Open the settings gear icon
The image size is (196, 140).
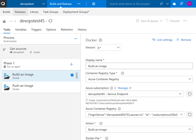(x=94, y=4)
